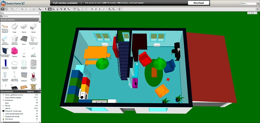Activate the hand Pan tool

pyautogui.click(x=50, y=9)
